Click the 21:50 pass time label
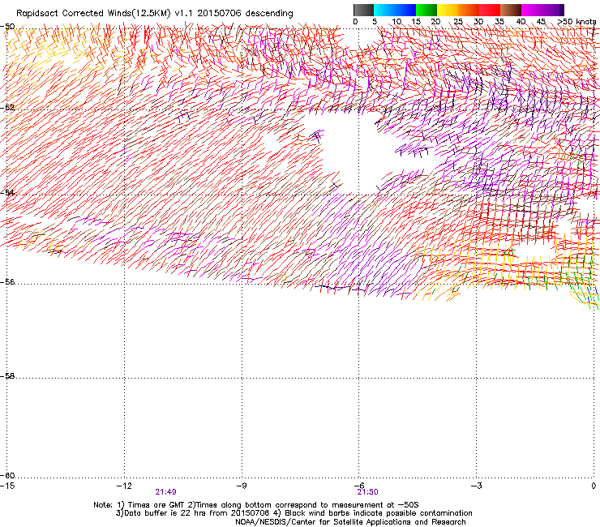600x527 pixels. [x=367, y=492]
